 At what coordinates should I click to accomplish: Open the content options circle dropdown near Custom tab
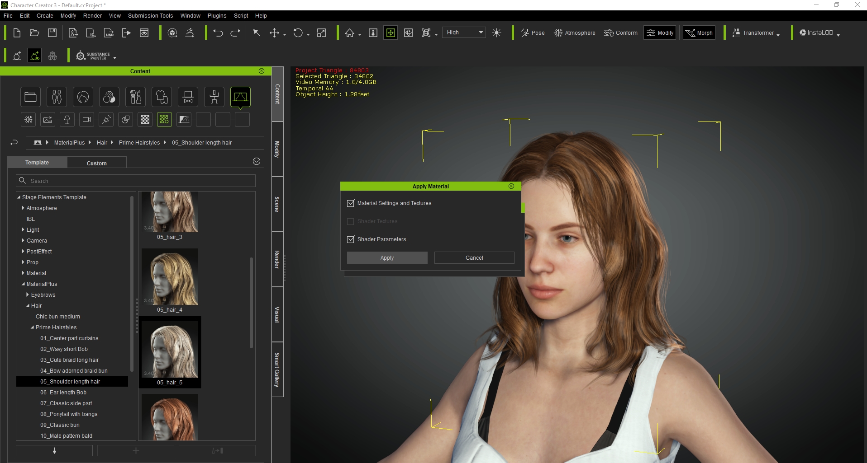tap(257, 161)
